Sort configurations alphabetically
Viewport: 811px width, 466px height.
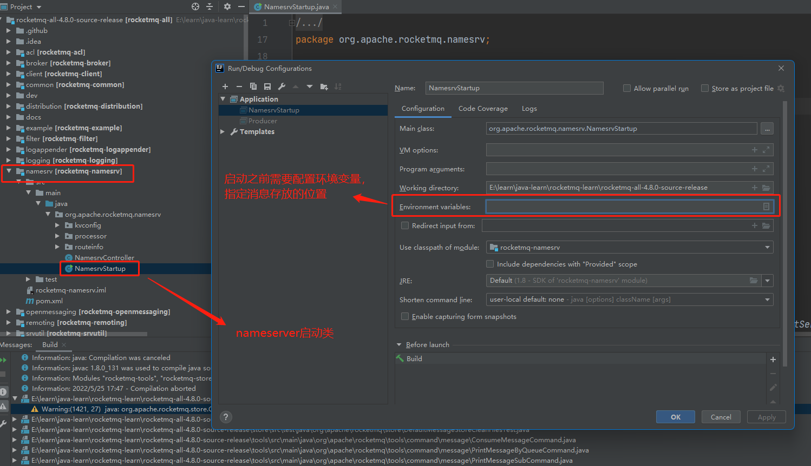338,86
